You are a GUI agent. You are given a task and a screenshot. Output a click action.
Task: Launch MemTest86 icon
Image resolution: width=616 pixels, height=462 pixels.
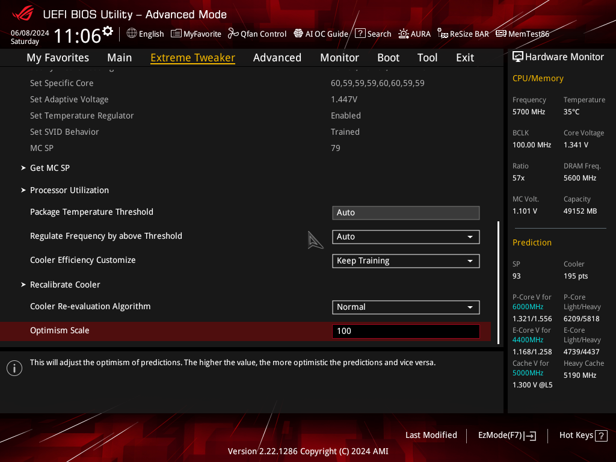click(501, 34)
